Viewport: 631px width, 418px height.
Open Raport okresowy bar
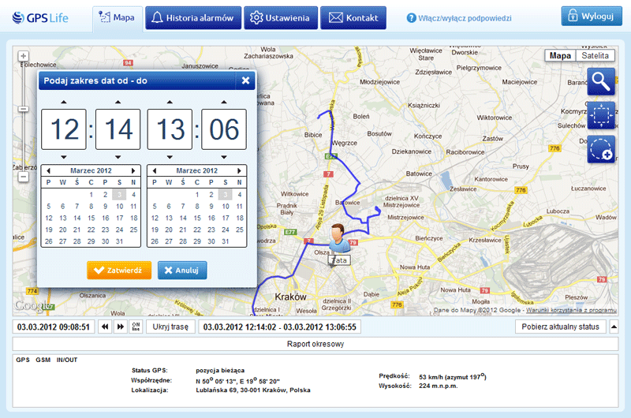(x=315, y=344)
